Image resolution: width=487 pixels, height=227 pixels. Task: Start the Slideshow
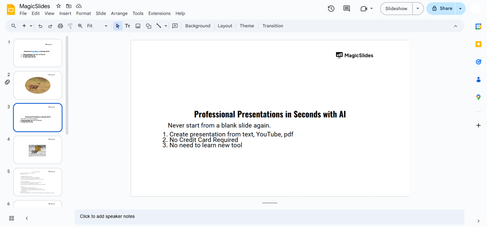[396, 9]
